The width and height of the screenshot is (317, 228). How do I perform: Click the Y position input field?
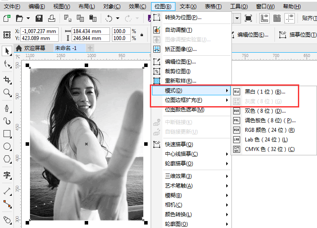point(40,38)
